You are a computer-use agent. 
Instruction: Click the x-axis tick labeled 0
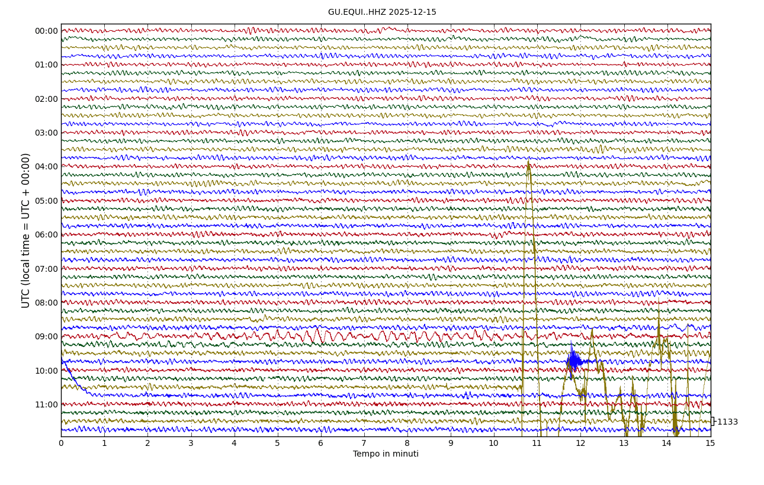61,444
